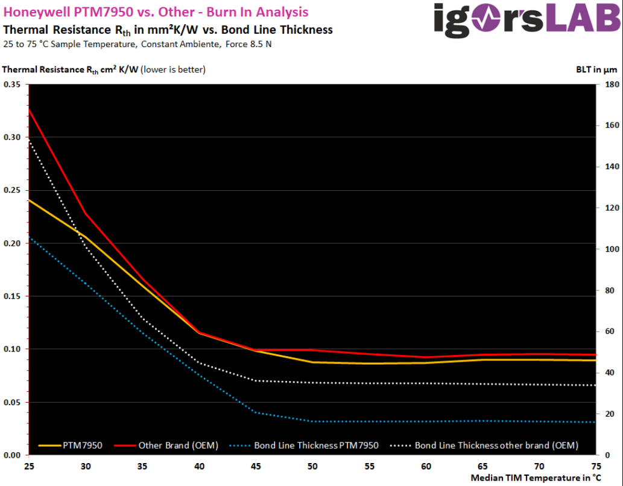Screen dimensions: 623x486
Task: Click the blue dotted legend swatch
Action: 240,446
